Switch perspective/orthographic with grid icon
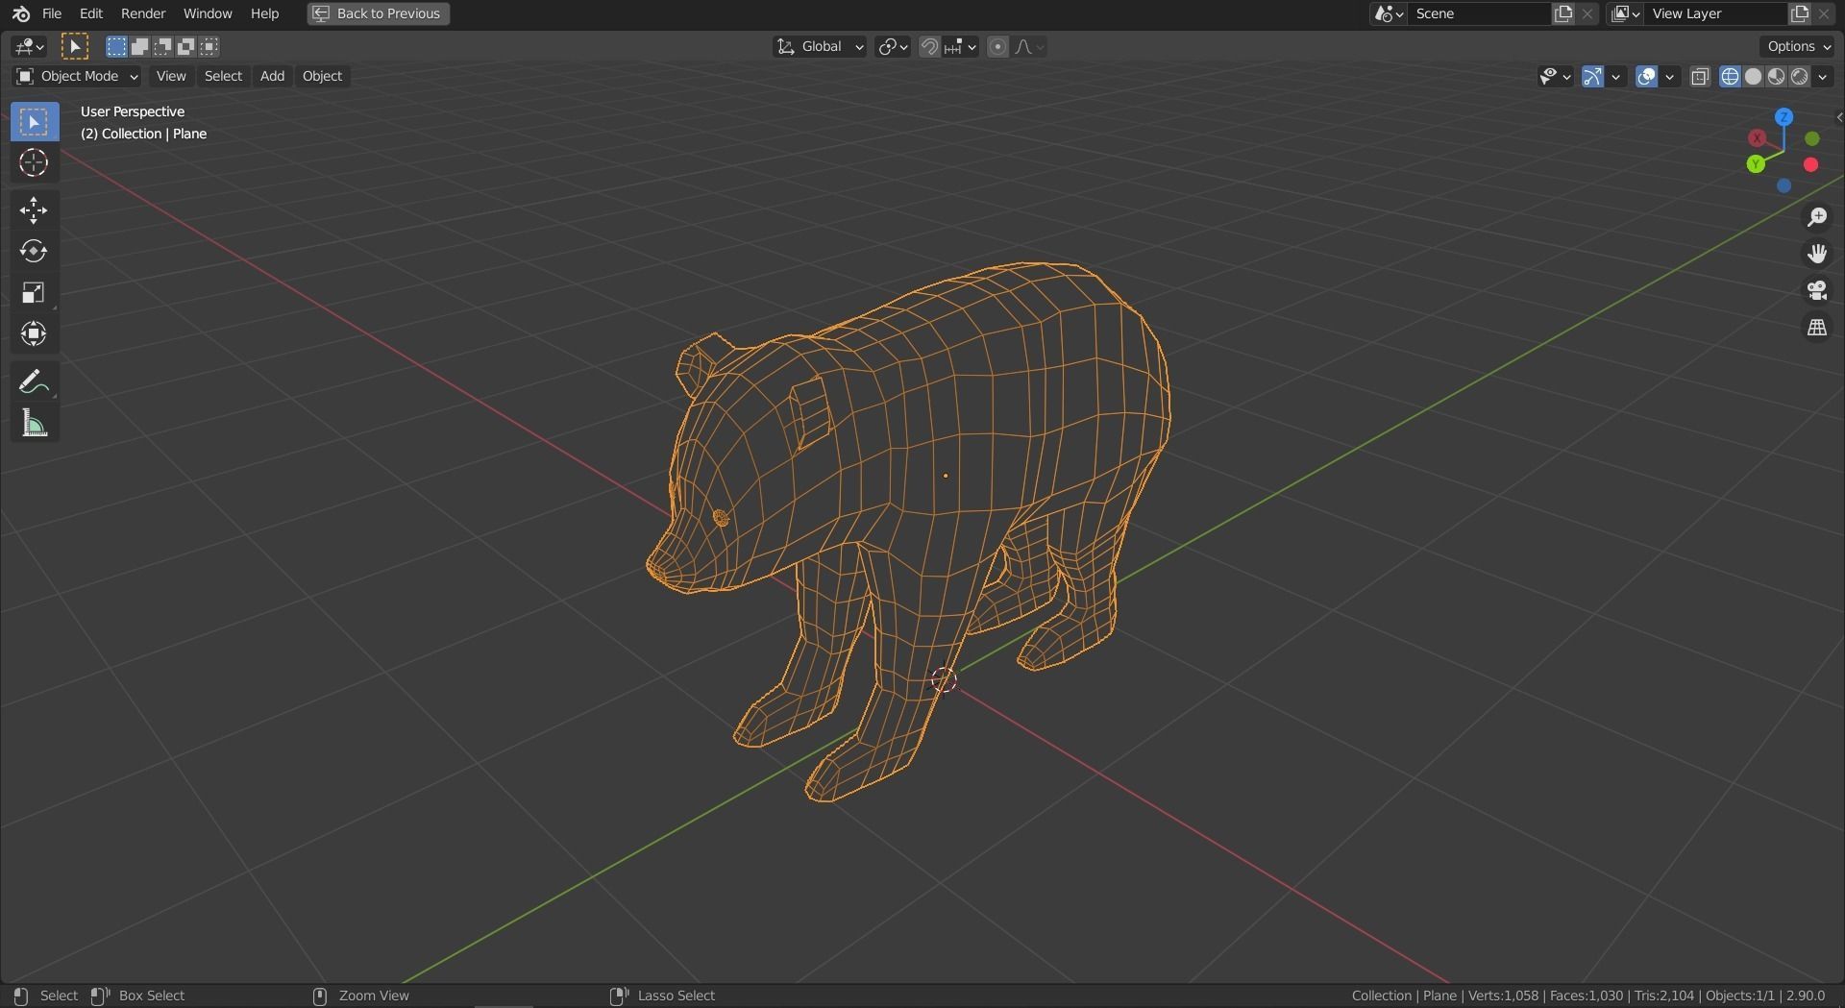 [1817, 328]
